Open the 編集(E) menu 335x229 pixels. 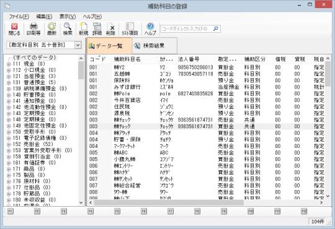point(44,17)
